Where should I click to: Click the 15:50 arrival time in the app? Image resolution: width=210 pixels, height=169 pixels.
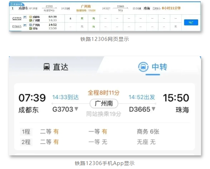[176, 98]
